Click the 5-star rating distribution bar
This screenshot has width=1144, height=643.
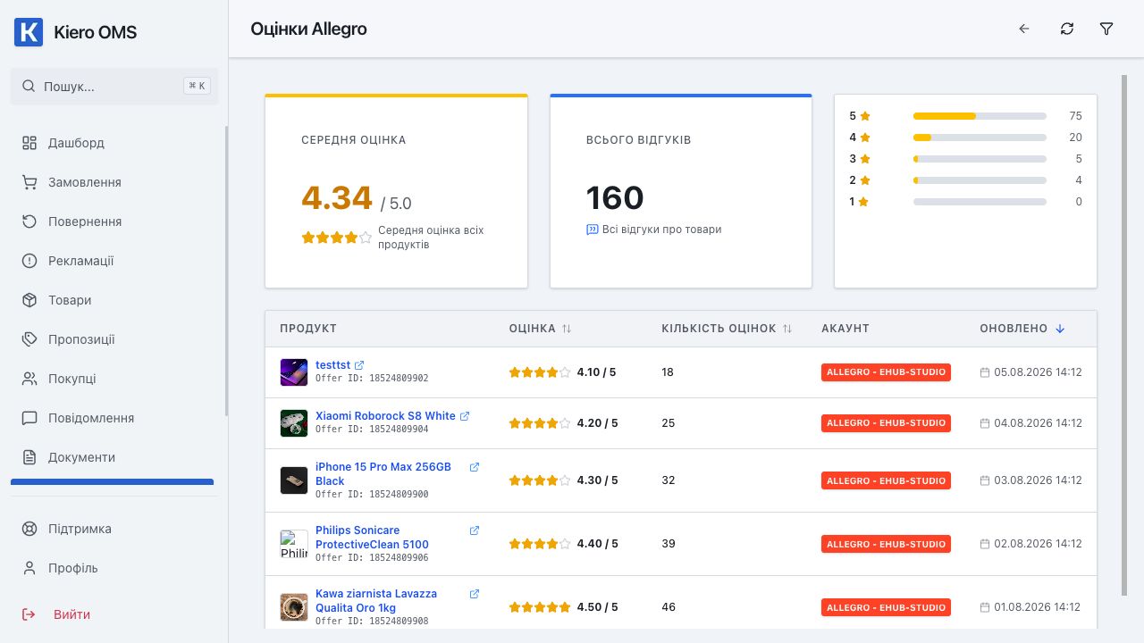coord(980,116)
